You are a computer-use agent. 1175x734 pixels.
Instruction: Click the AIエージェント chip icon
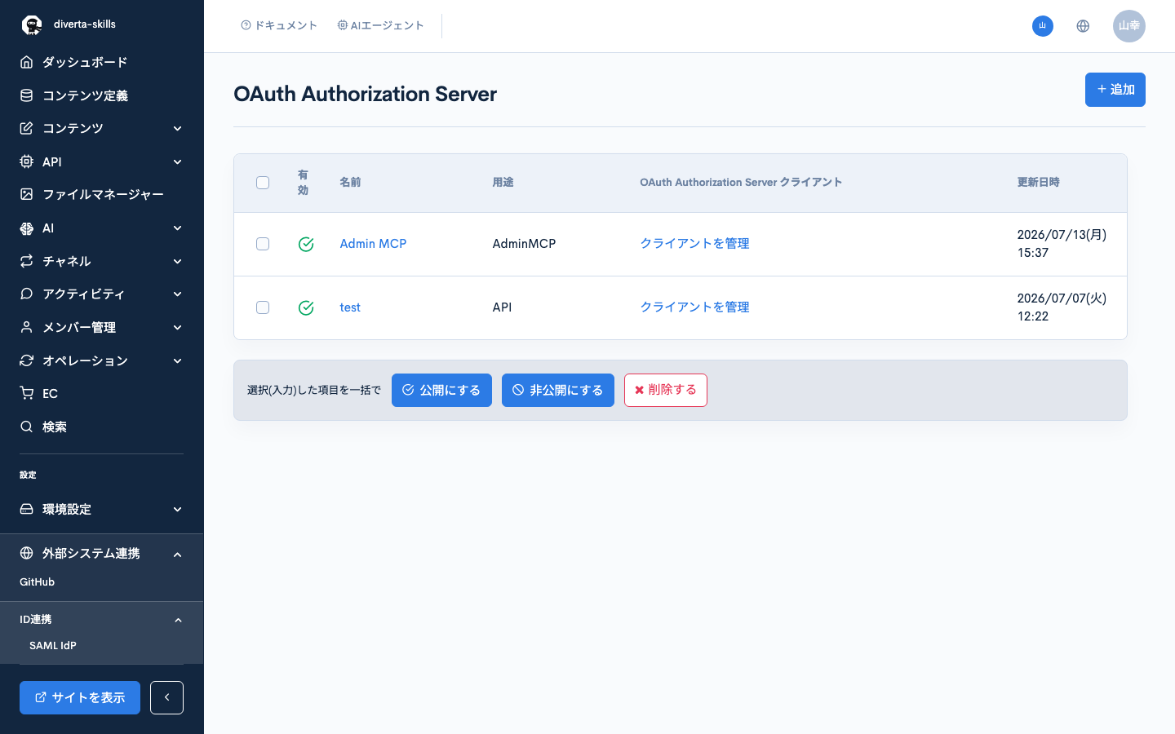pos(343,25)
